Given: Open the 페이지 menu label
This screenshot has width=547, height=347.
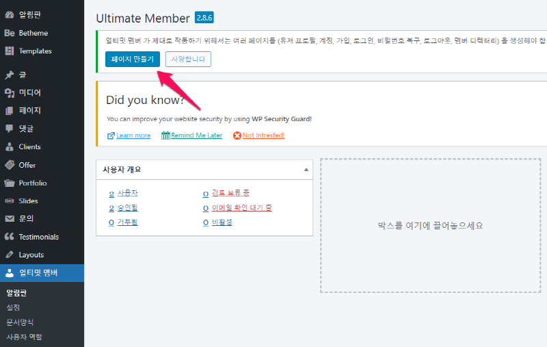Looking at the screenshot, I should click(x=30, y=111).
